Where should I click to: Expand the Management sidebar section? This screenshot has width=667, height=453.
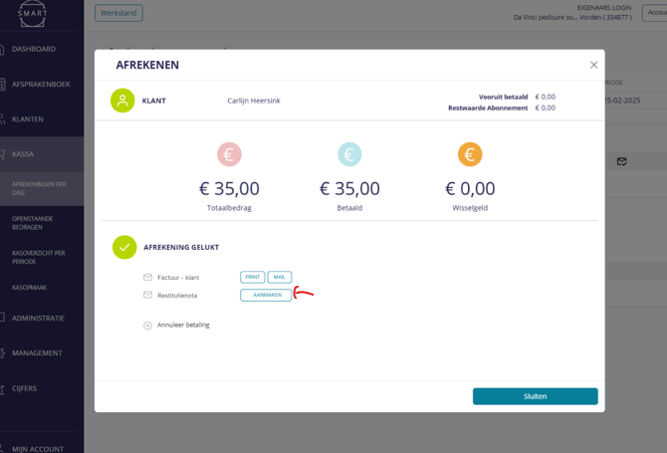click(x=37, y=353)
